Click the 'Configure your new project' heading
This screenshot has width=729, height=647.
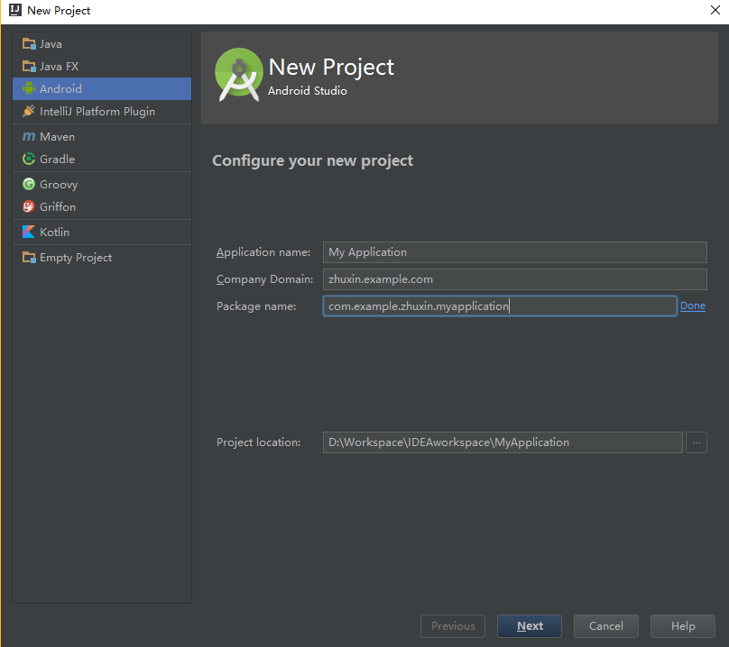click(x=312, y=160)
